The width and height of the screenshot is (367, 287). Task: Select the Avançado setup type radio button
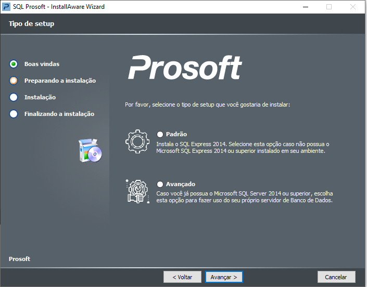click(x=160, y=184)
